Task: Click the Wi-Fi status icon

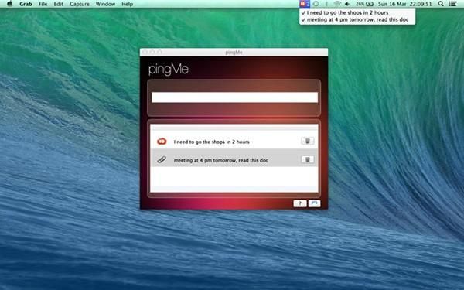Action: (x=336, y=4)
